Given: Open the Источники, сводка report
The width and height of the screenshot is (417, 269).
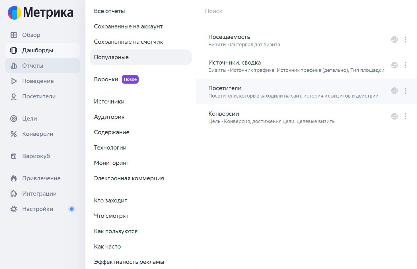Looking at the screenshot, I should tap(235, 63).
